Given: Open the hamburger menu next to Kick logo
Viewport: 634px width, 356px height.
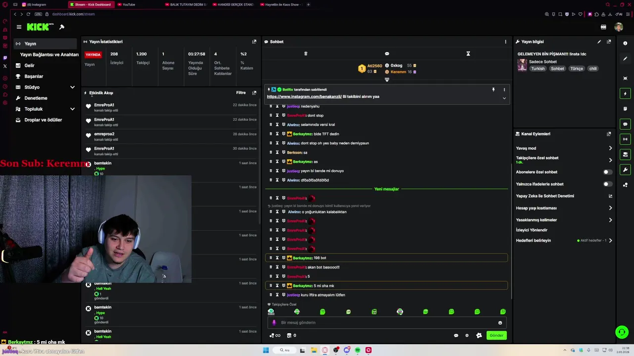Looking at the screenshot, I should pos(19,27).
